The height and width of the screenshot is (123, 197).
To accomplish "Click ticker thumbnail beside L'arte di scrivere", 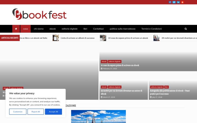I will coord(56,38).
